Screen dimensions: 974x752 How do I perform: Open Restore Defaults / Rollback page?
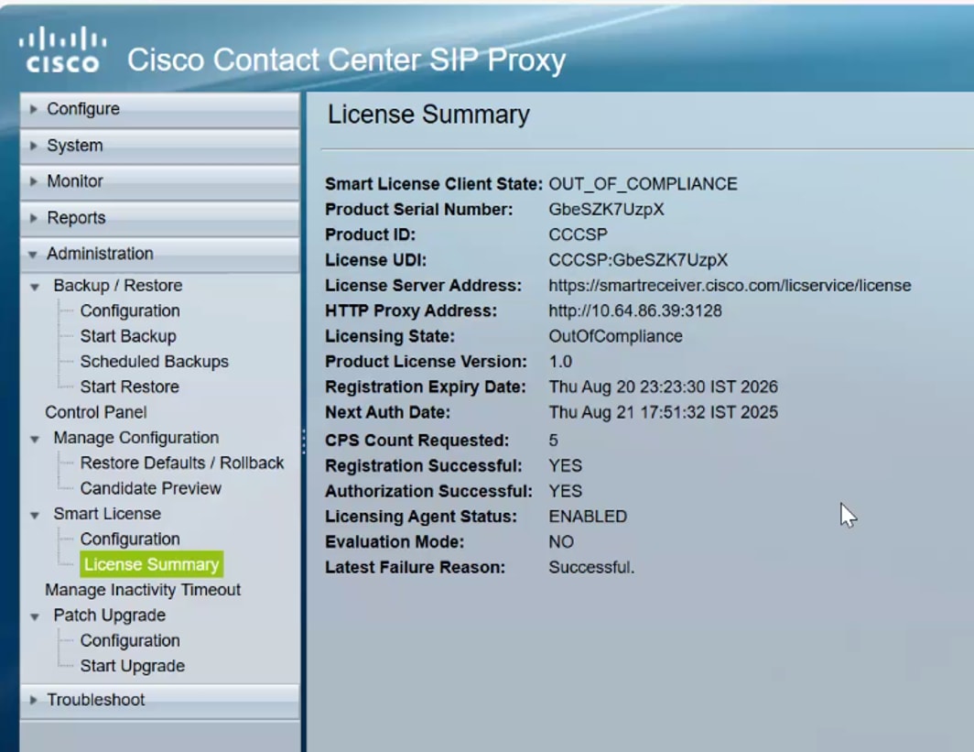pos(182,463)
